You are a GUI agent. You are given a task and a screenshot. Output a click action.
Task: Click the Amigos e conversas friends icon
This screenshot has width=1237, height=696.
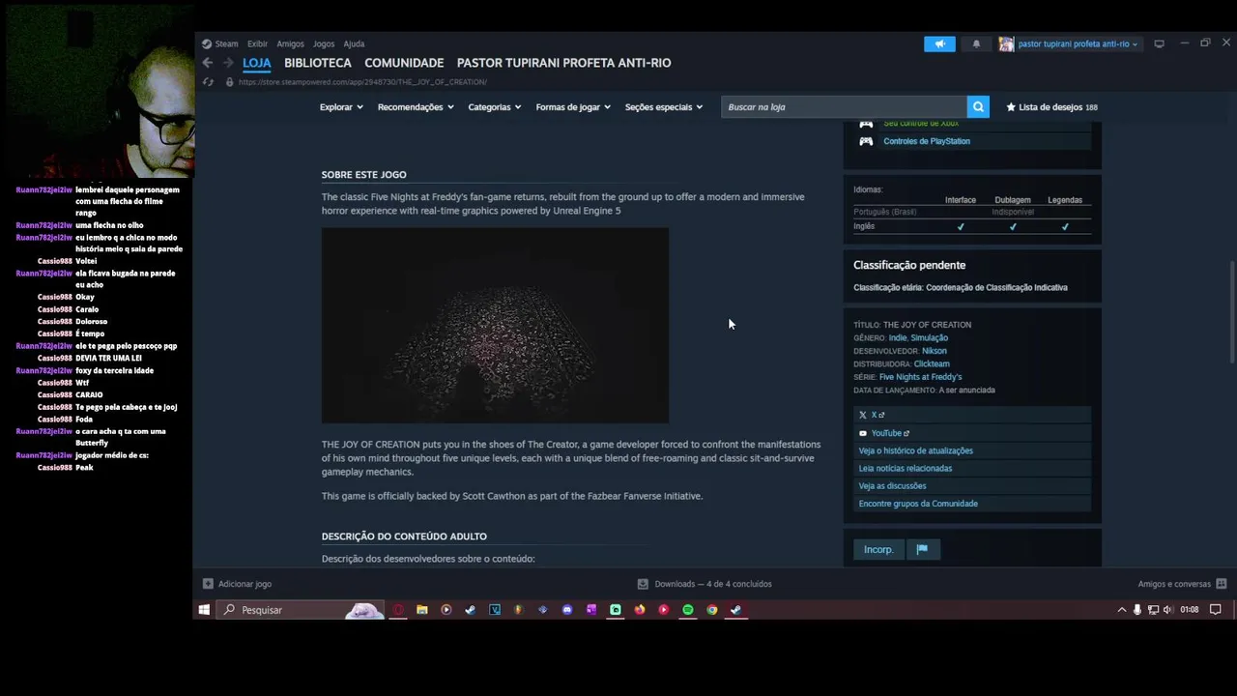point(1222,584)
